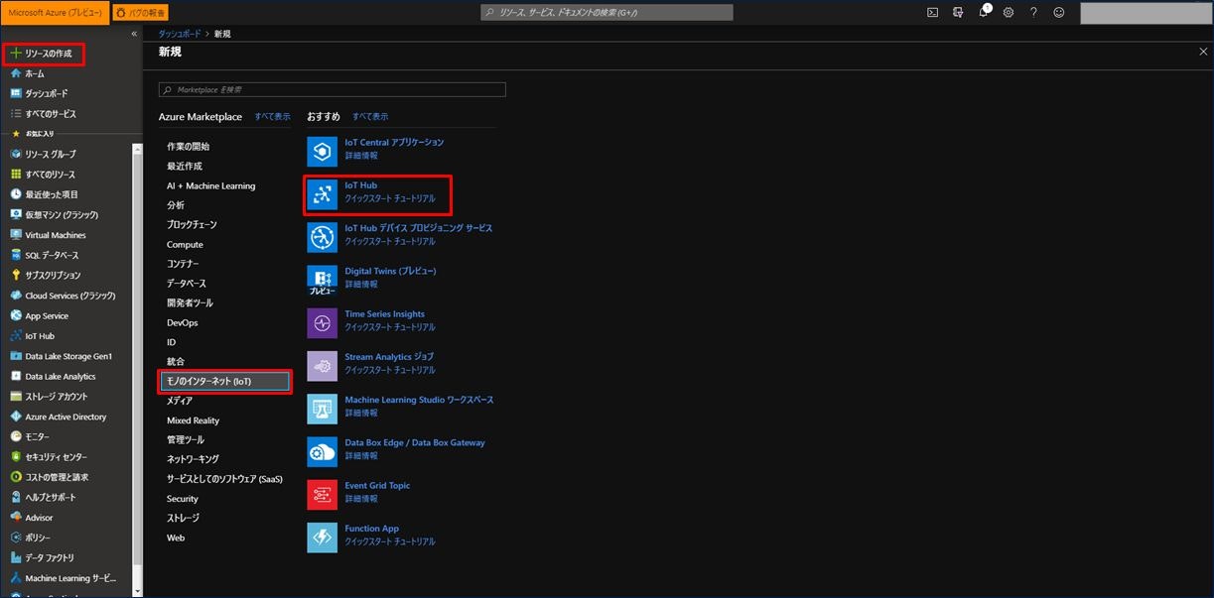
Task: Open directory and subscription filter icon
Action: [958, 13]
